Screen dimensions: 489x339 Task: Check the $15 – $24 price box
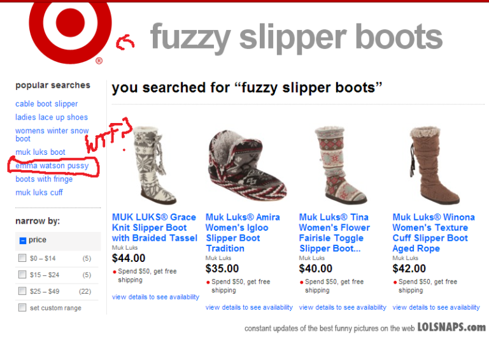tap(22, 275)
